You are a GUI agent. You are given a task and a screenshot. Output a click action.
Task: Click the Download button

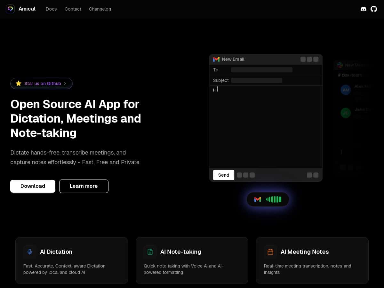[33, 186]
